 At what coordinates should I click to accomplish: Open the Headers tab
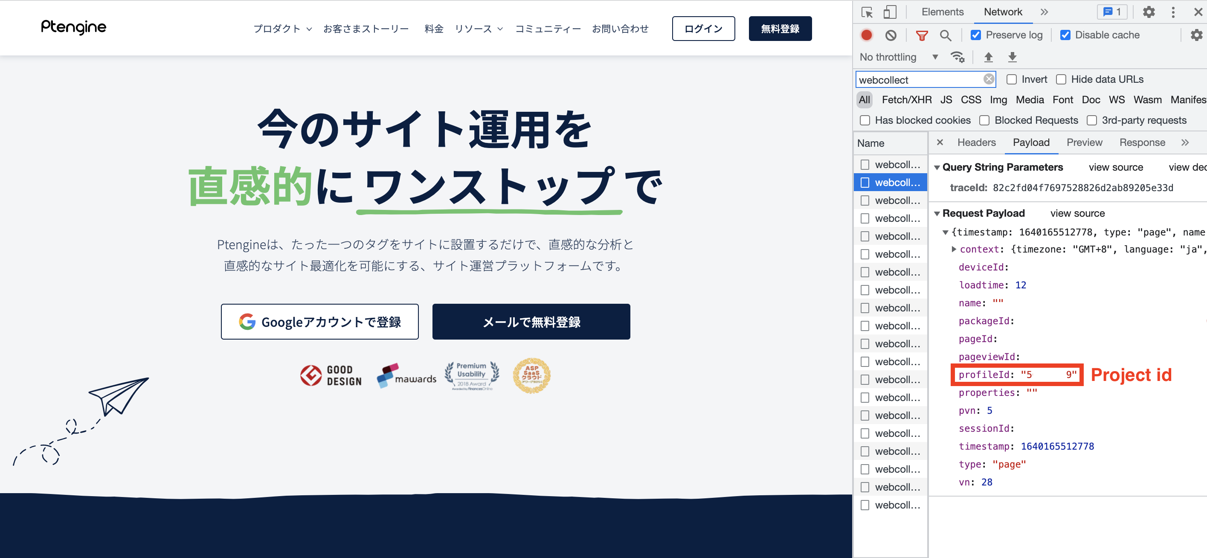(x=976, y=142)
